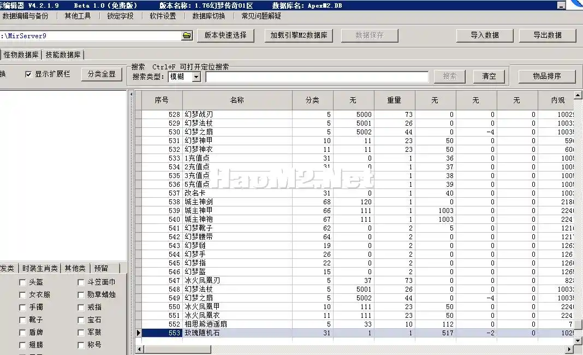The height and width of the screenshot is (355, 583).
Task: Switch to the 怪物数据库 tab
Action: pos(21,55)
